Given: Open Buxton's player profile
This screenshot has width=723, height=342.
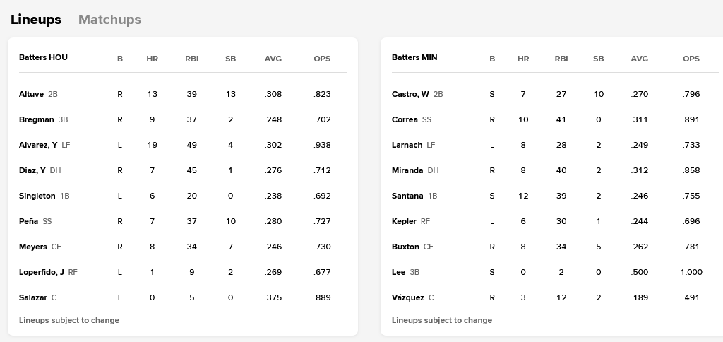Looking at the screenshot, I should (x=405, y=247).
